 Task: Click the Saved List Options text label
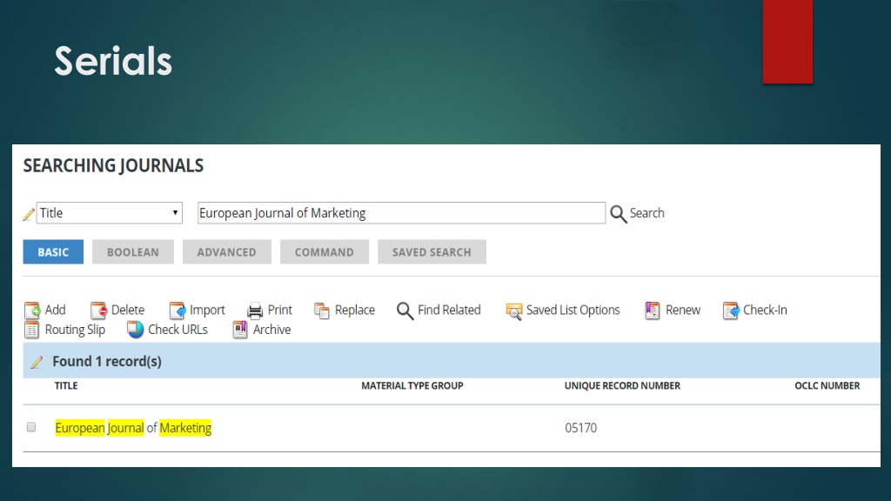point(573,311)
